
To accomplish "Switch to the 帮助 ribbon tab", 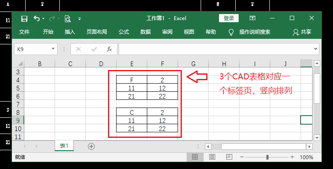I will click(x=210, y=32).
